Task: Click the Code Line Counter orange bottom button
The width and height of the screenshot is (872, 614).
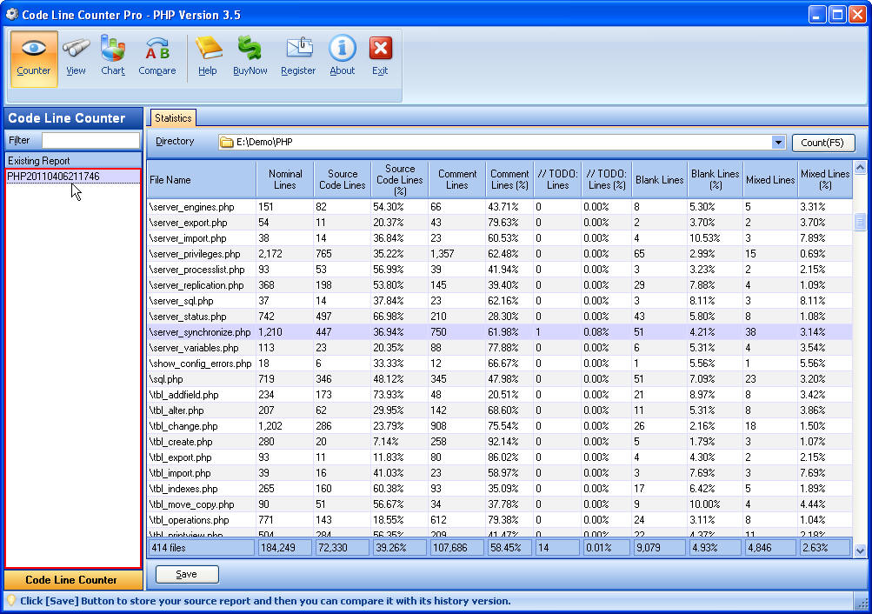Action: point(71,579)
